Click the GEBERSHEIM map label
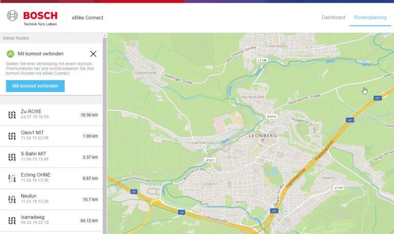Image resolution: width=394 pixels, height=234 pixels. pos(146,73)
